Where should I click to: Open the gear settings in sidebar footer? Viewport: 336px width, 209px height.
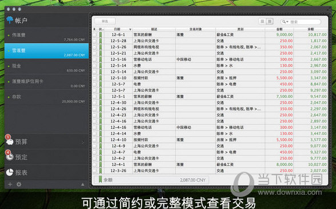coord(19,184)
